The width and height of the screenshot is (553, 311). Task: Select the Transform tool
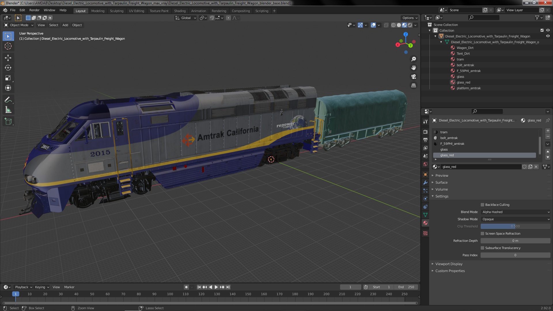8,88
